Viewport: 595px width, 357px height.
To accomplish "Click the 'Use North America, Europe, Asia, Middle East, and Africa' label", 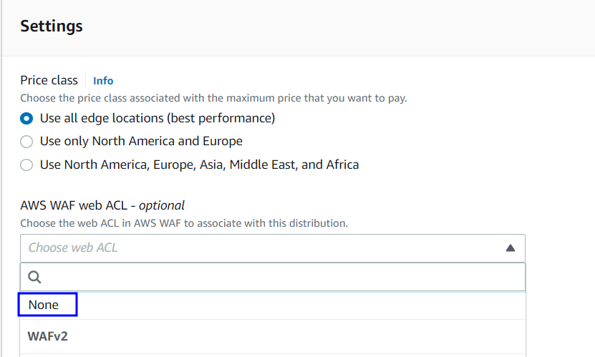I will [199, 165].
